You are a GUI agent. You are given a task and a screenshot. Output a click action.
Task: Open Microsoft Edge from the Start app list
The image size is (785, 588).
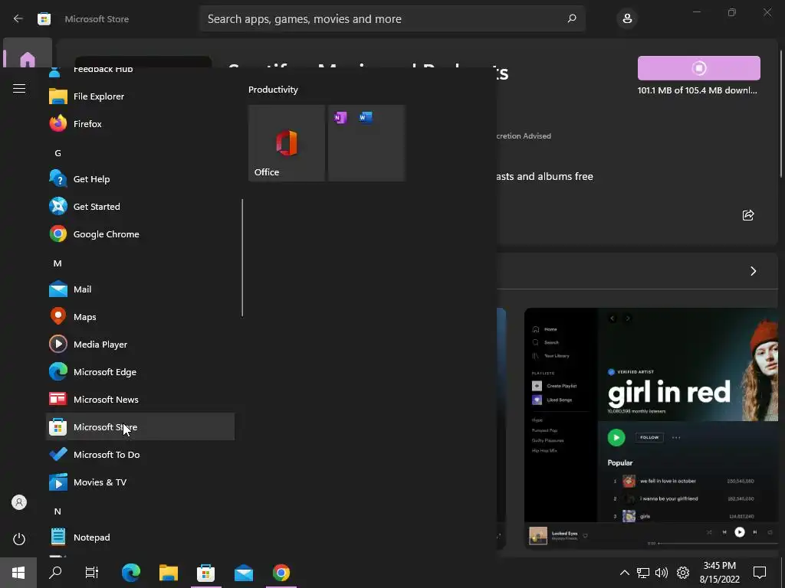coord(140,371)
